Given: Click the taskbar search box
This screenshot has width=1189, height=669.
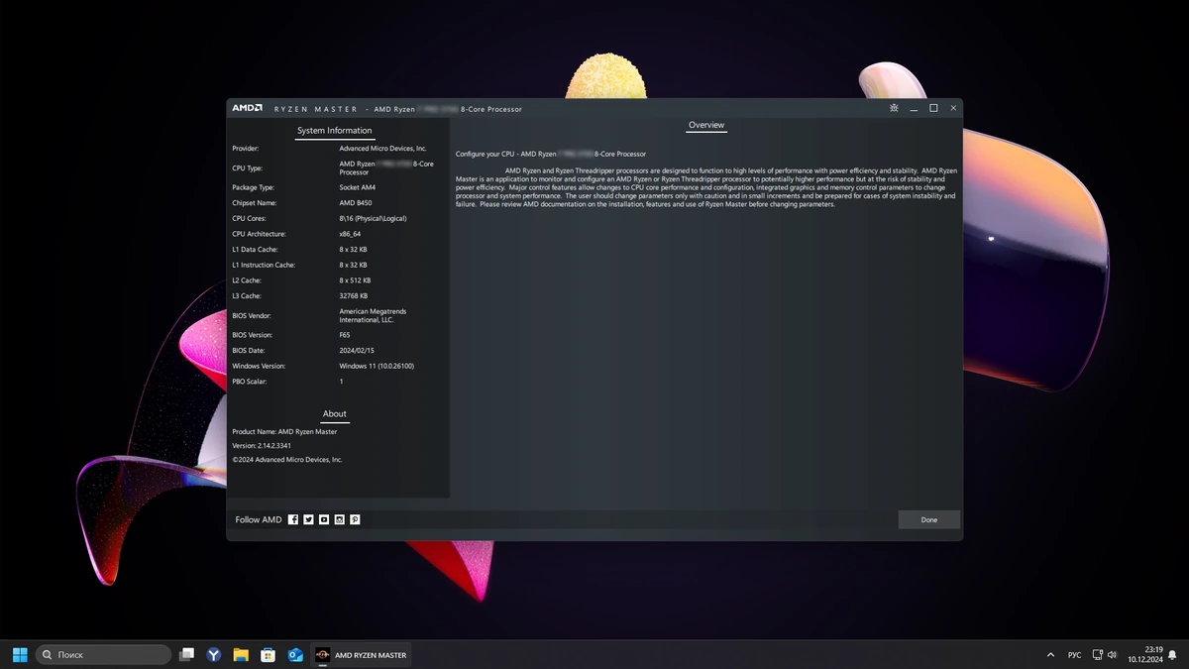Looking at the screenshot, I should point(104,654).
